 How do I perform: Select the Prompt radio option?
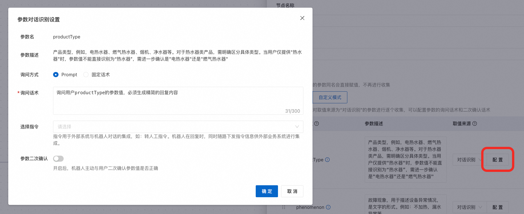(x=56, y=75)
